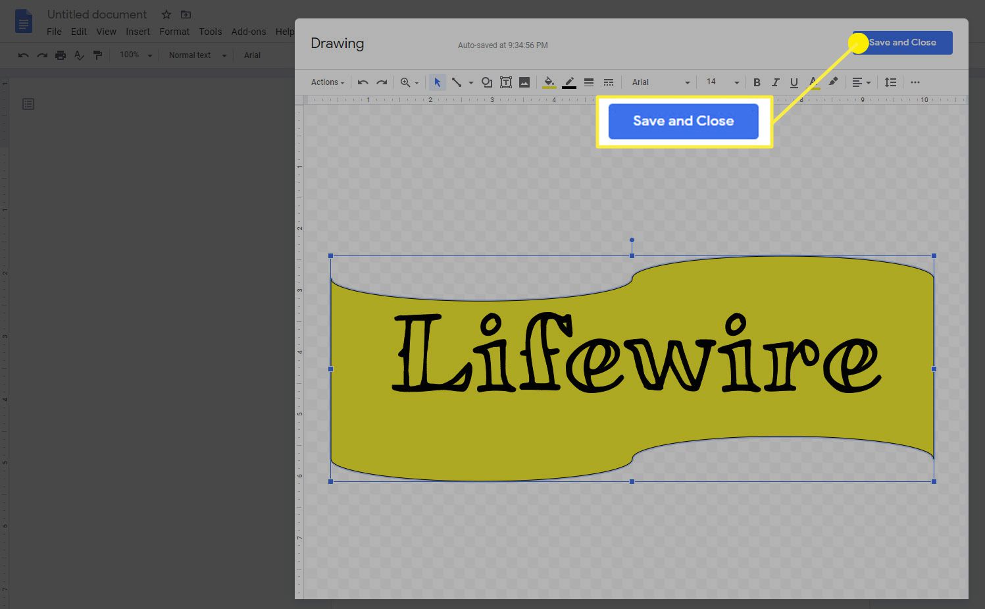This screenshot has width=985, height=609.
Task: Open the border dash style options
Action: (609, 82)
